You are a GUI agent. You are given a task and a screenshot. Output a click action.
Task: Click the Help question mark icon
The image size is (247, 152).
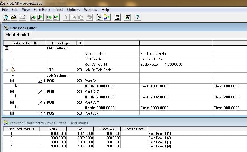pyautogui.click(x=138, y=17)
